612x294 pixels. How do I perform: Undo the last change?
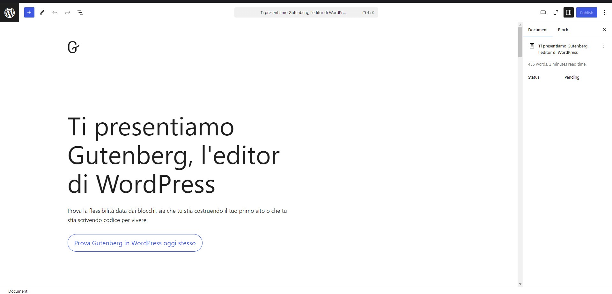(x=55, y=12)
